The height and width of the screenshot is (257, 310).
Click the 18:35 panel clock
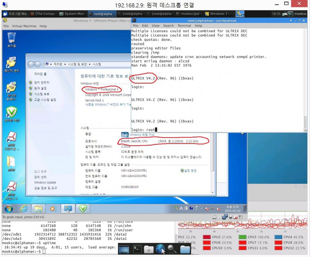[276, 13]
